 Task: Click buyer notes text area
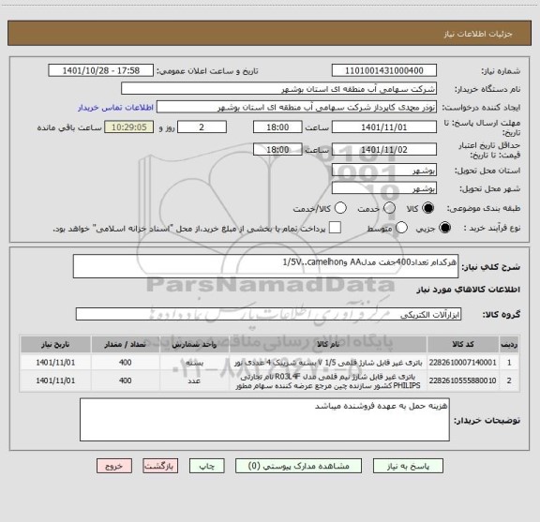[264, 420]
